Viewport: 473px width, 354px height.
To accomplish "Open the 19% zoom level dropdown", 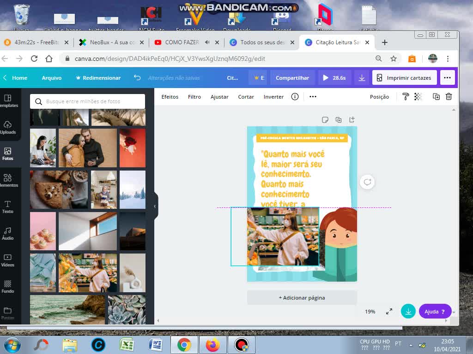I will pyautogui.click(x=370, y=312).
